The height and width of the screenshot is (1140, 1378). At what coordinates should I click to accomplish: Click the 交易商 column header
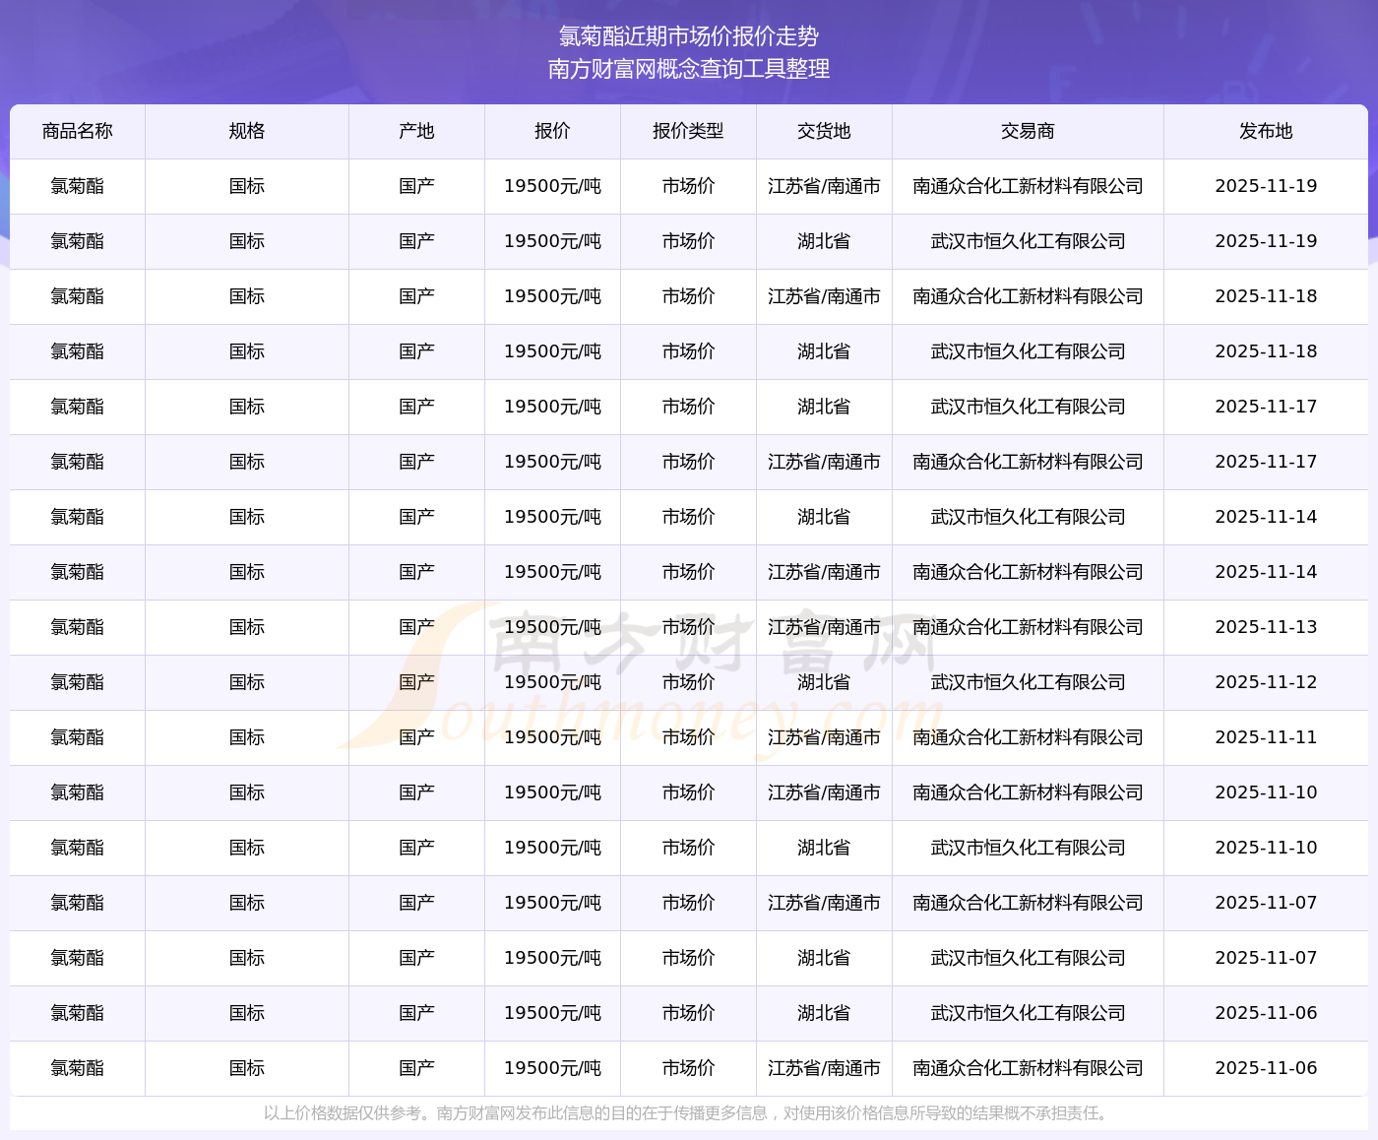coord(1028,131)
